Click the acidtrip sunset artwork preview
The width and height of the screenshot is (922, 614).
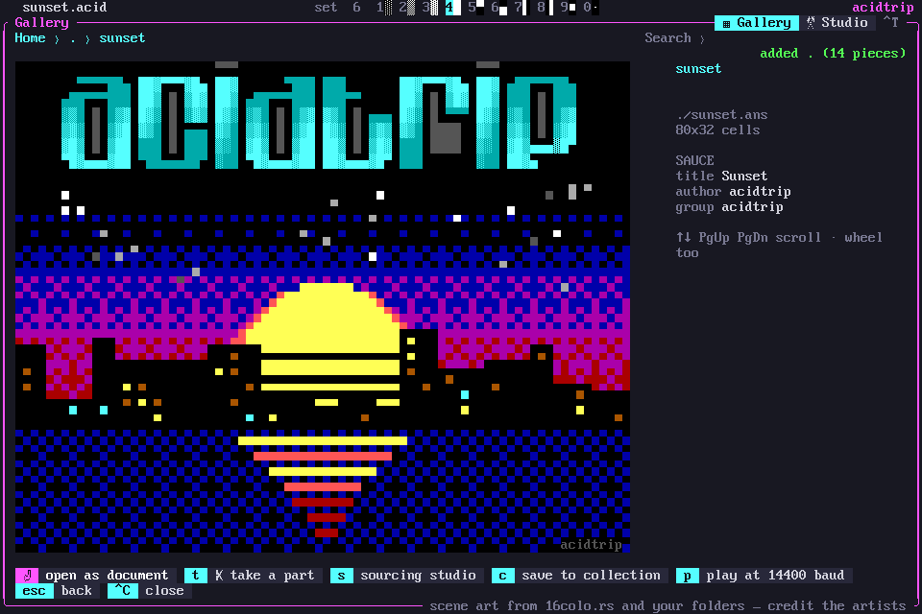(323, 307)
